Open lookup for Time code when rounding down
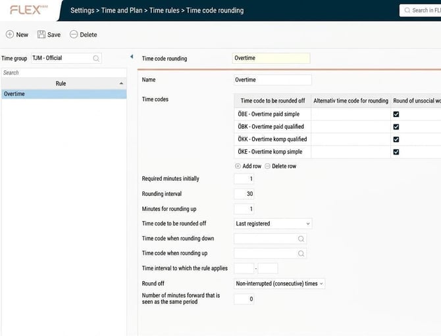This screenshot has width=441, height=336. tap(301, 239)
